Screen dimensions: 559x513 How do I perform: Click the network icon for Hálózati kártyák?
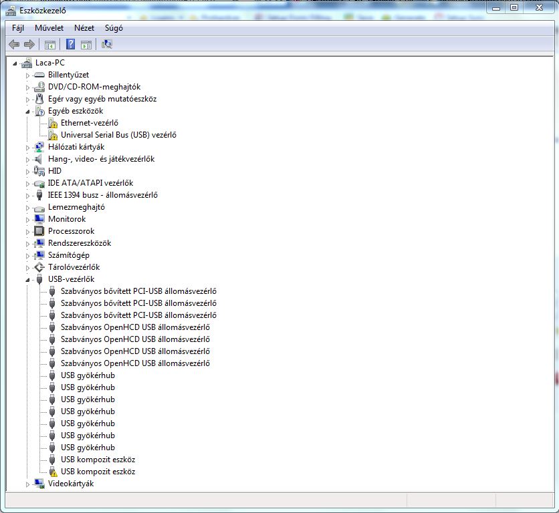39,147
